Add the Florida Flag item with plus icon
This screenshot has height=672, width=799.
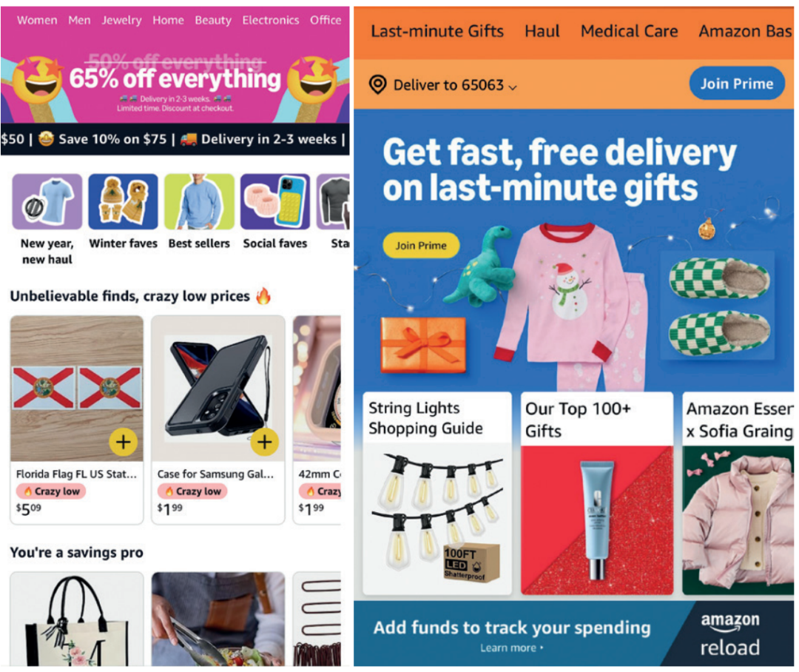click(124, 442)
